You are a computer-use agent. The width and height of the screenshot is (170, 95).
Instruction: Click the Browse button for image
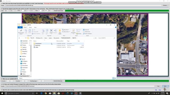pos(165,5)
